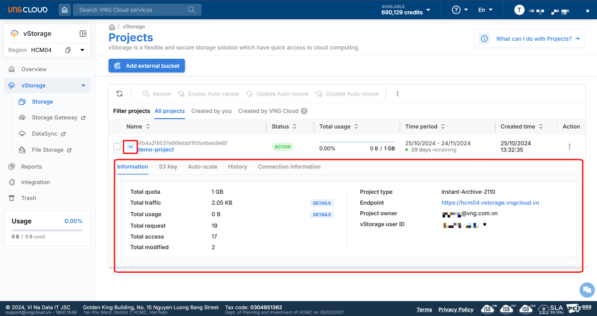Click the info icon beside Created by VNG Cloud
The width and height of the screenshot is (597, 316).
click(x=304, y=111)
